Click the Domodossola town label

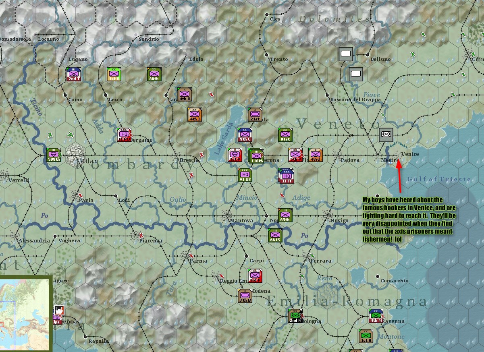point(15,39)
